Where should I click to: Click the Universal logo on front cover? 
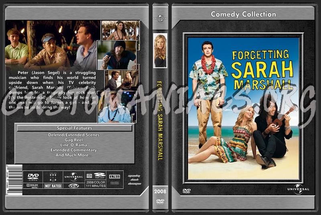[299, 190]
